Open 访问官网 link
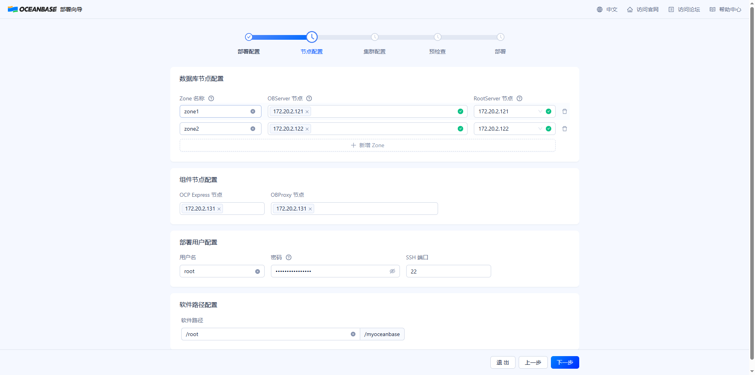The height and width of the screenshot is (375, 755). point(643,9)
